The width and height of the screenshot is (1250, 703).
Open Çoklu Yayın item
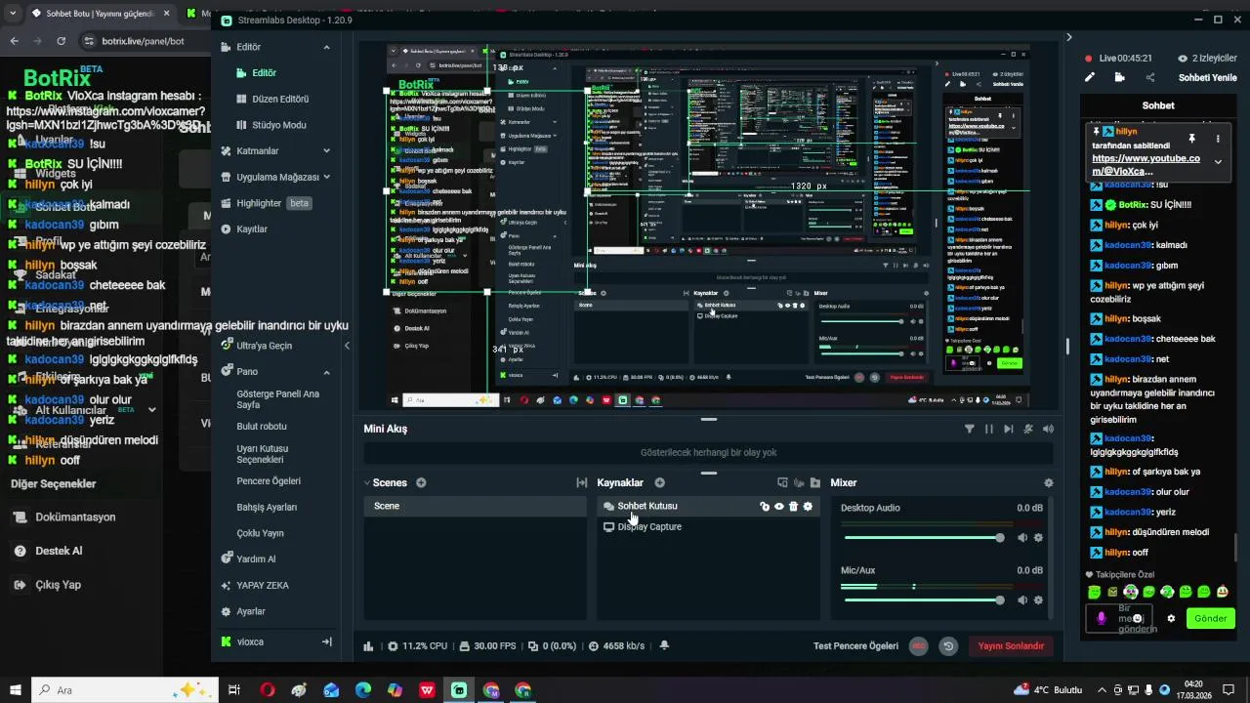click(260, 534)
